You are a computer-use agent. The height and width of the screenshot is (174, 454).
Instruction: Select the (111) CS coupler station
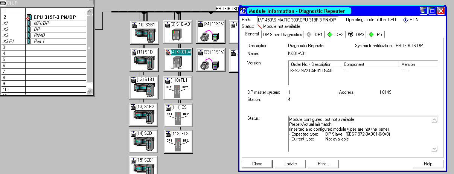pos(178,114)
